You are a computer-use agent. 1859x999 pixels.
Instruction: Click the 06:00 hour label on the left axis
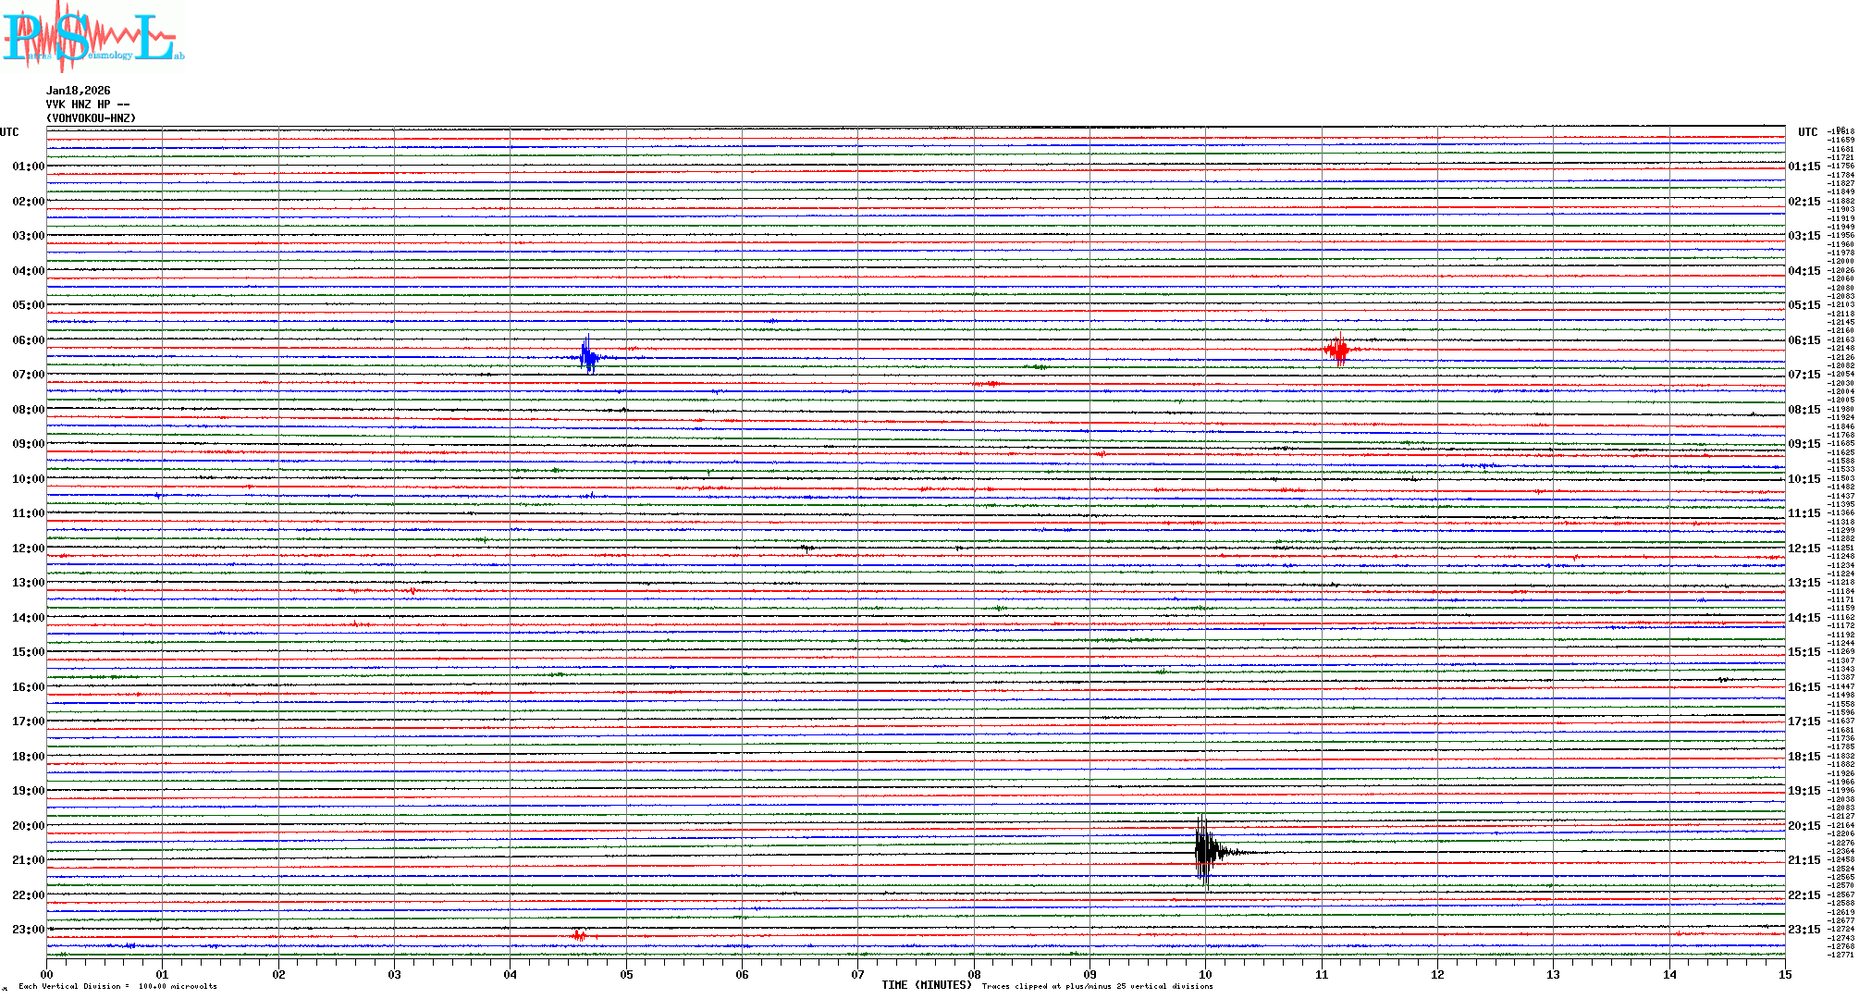(x=28, y=340)
